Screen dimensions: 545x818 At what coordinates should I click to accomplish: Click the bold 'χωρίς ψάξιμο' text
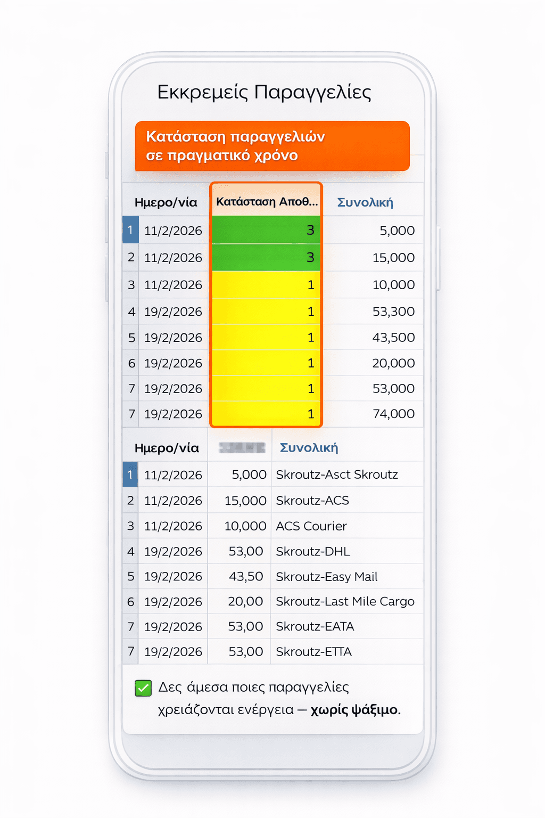[354, 709]
